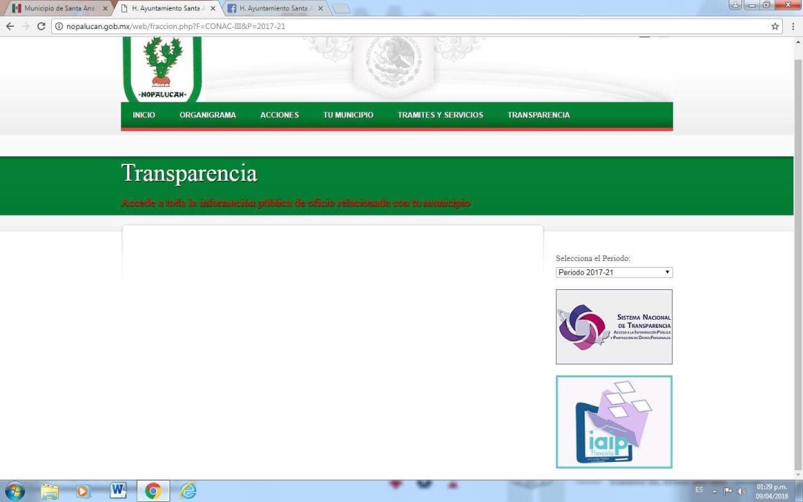Go to INICIO in navigation bar

[143, 115]
